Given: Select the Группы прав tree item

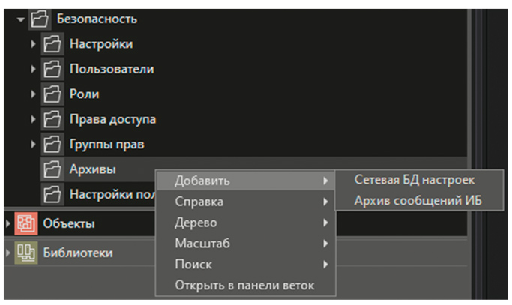Looking at the screenshot, I should 106,145.
